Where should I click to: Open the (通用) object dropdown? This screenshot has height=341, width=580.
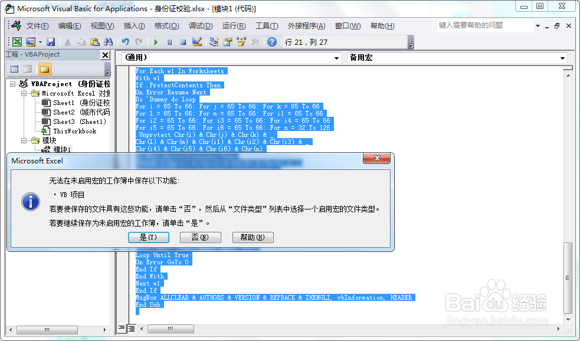click(x=336, y=58)
